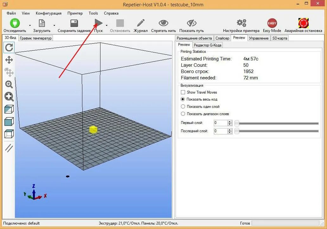Toggle Show travel (Показать путь) crossed eye icon
Viewport: 327px width, 229px height.
click(192, 23)
